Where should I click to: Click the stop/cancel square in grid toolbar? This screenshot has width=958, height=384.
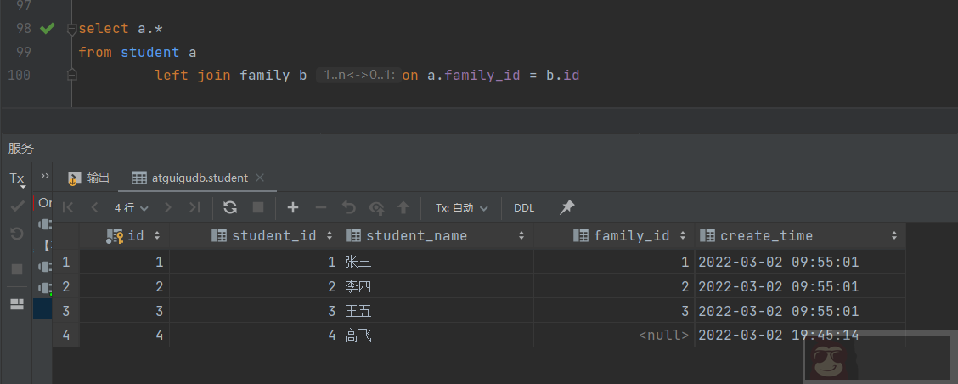tap(258, 207)
